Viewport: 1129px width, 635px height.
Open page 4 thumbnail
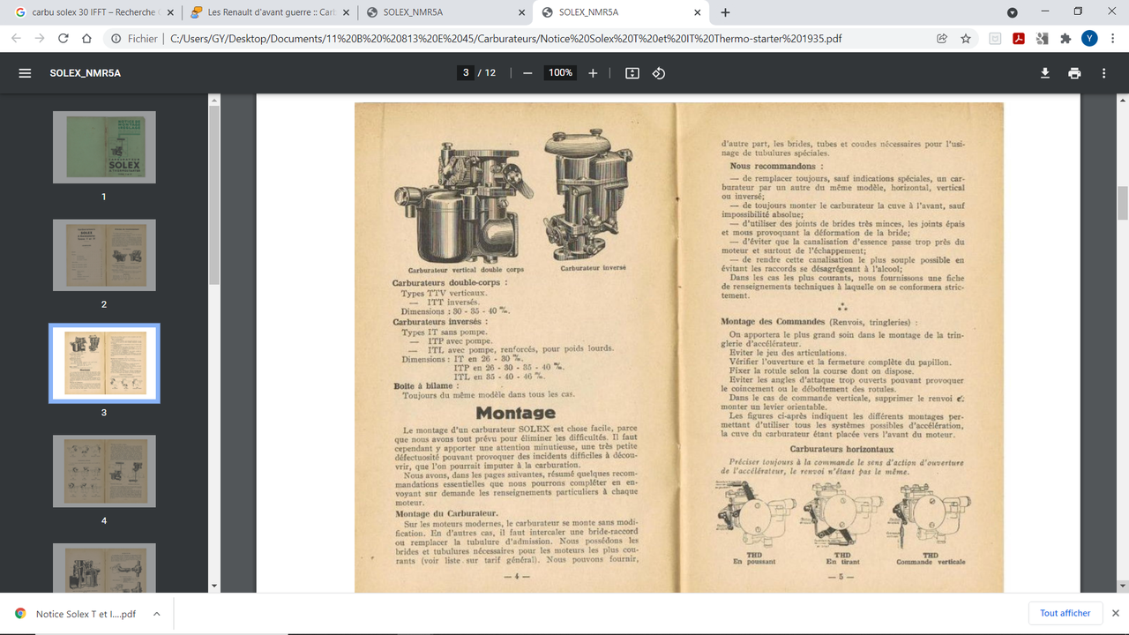click(104, 471)
